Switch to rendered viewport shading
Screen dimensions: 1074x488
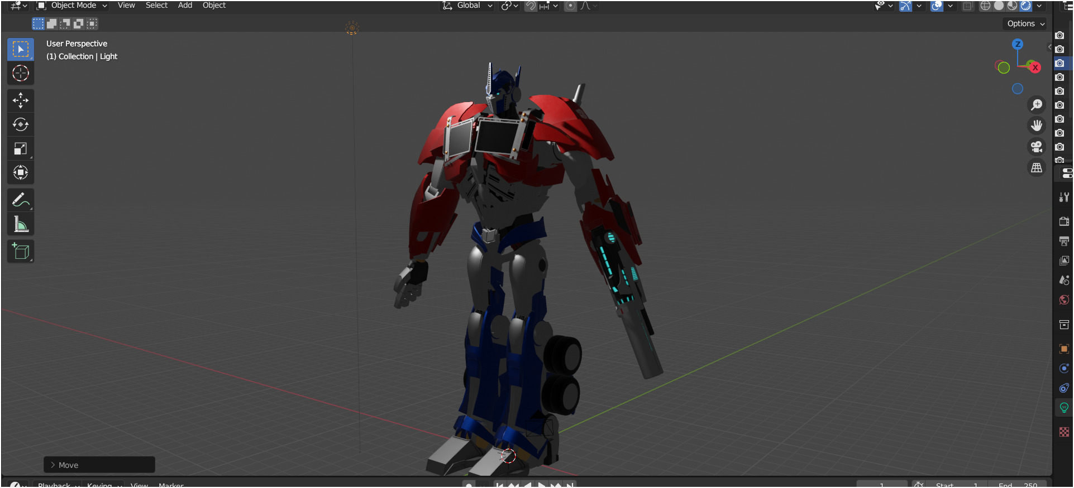coord(1026,6)
